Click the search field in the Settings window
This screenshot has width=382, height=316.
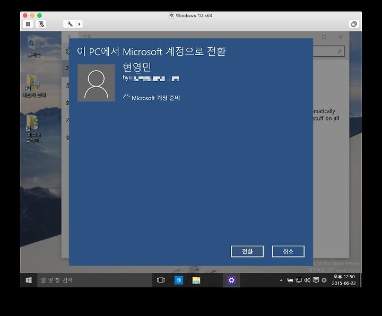pyautogui.click(x=328, y=52)
